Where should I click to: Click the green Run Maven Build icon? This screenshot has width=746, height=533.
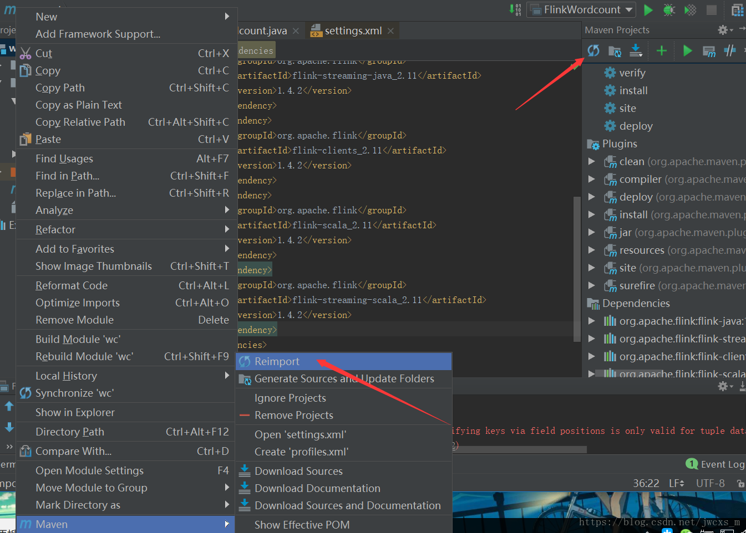pyautogui.click(x=687, y=51)
